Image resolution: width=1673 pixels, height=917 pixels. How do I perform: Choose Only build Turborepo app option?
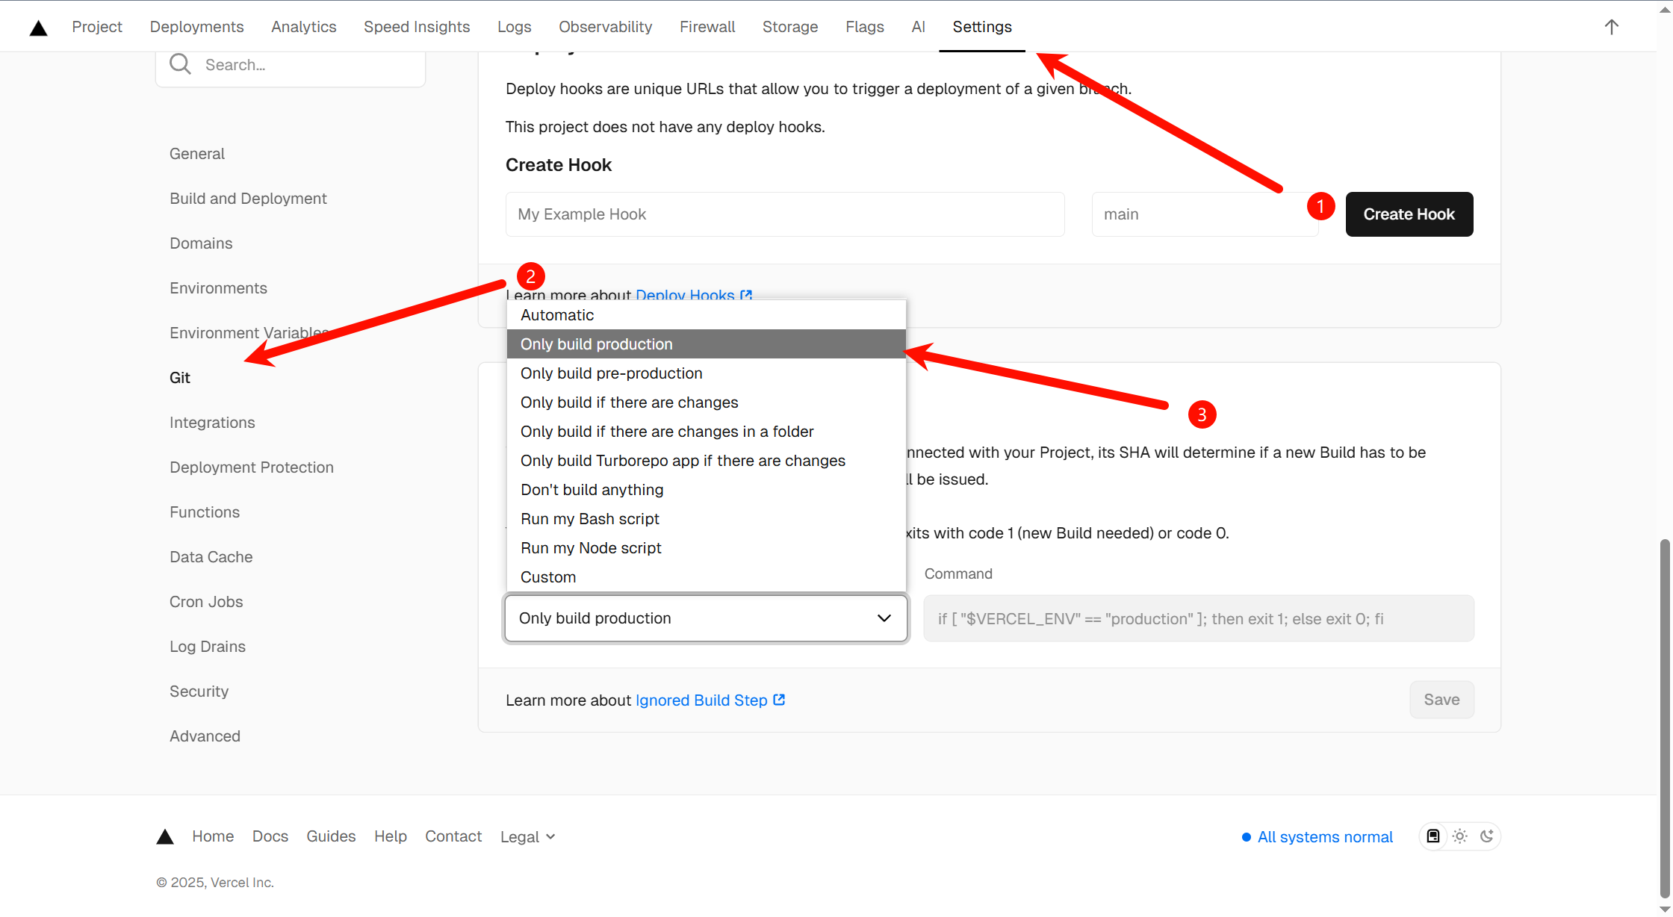pos(707,461)
